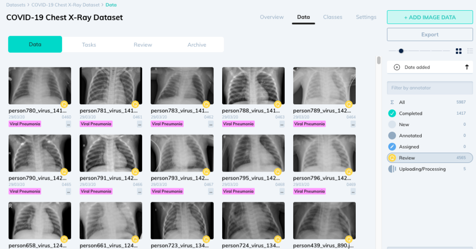Click the Export button
Viewport: 476px width, 249px height.
click(430, 34)
